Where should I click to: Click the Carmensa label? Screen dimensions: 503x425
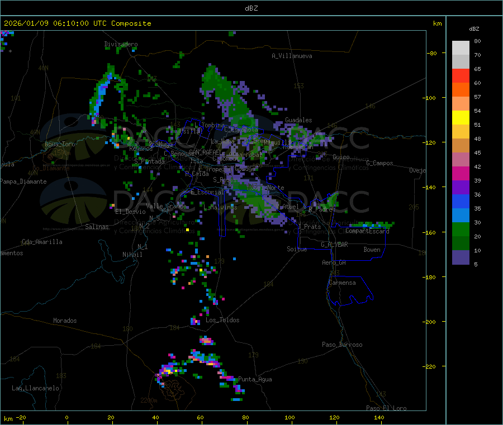click(x=342, y=283)
